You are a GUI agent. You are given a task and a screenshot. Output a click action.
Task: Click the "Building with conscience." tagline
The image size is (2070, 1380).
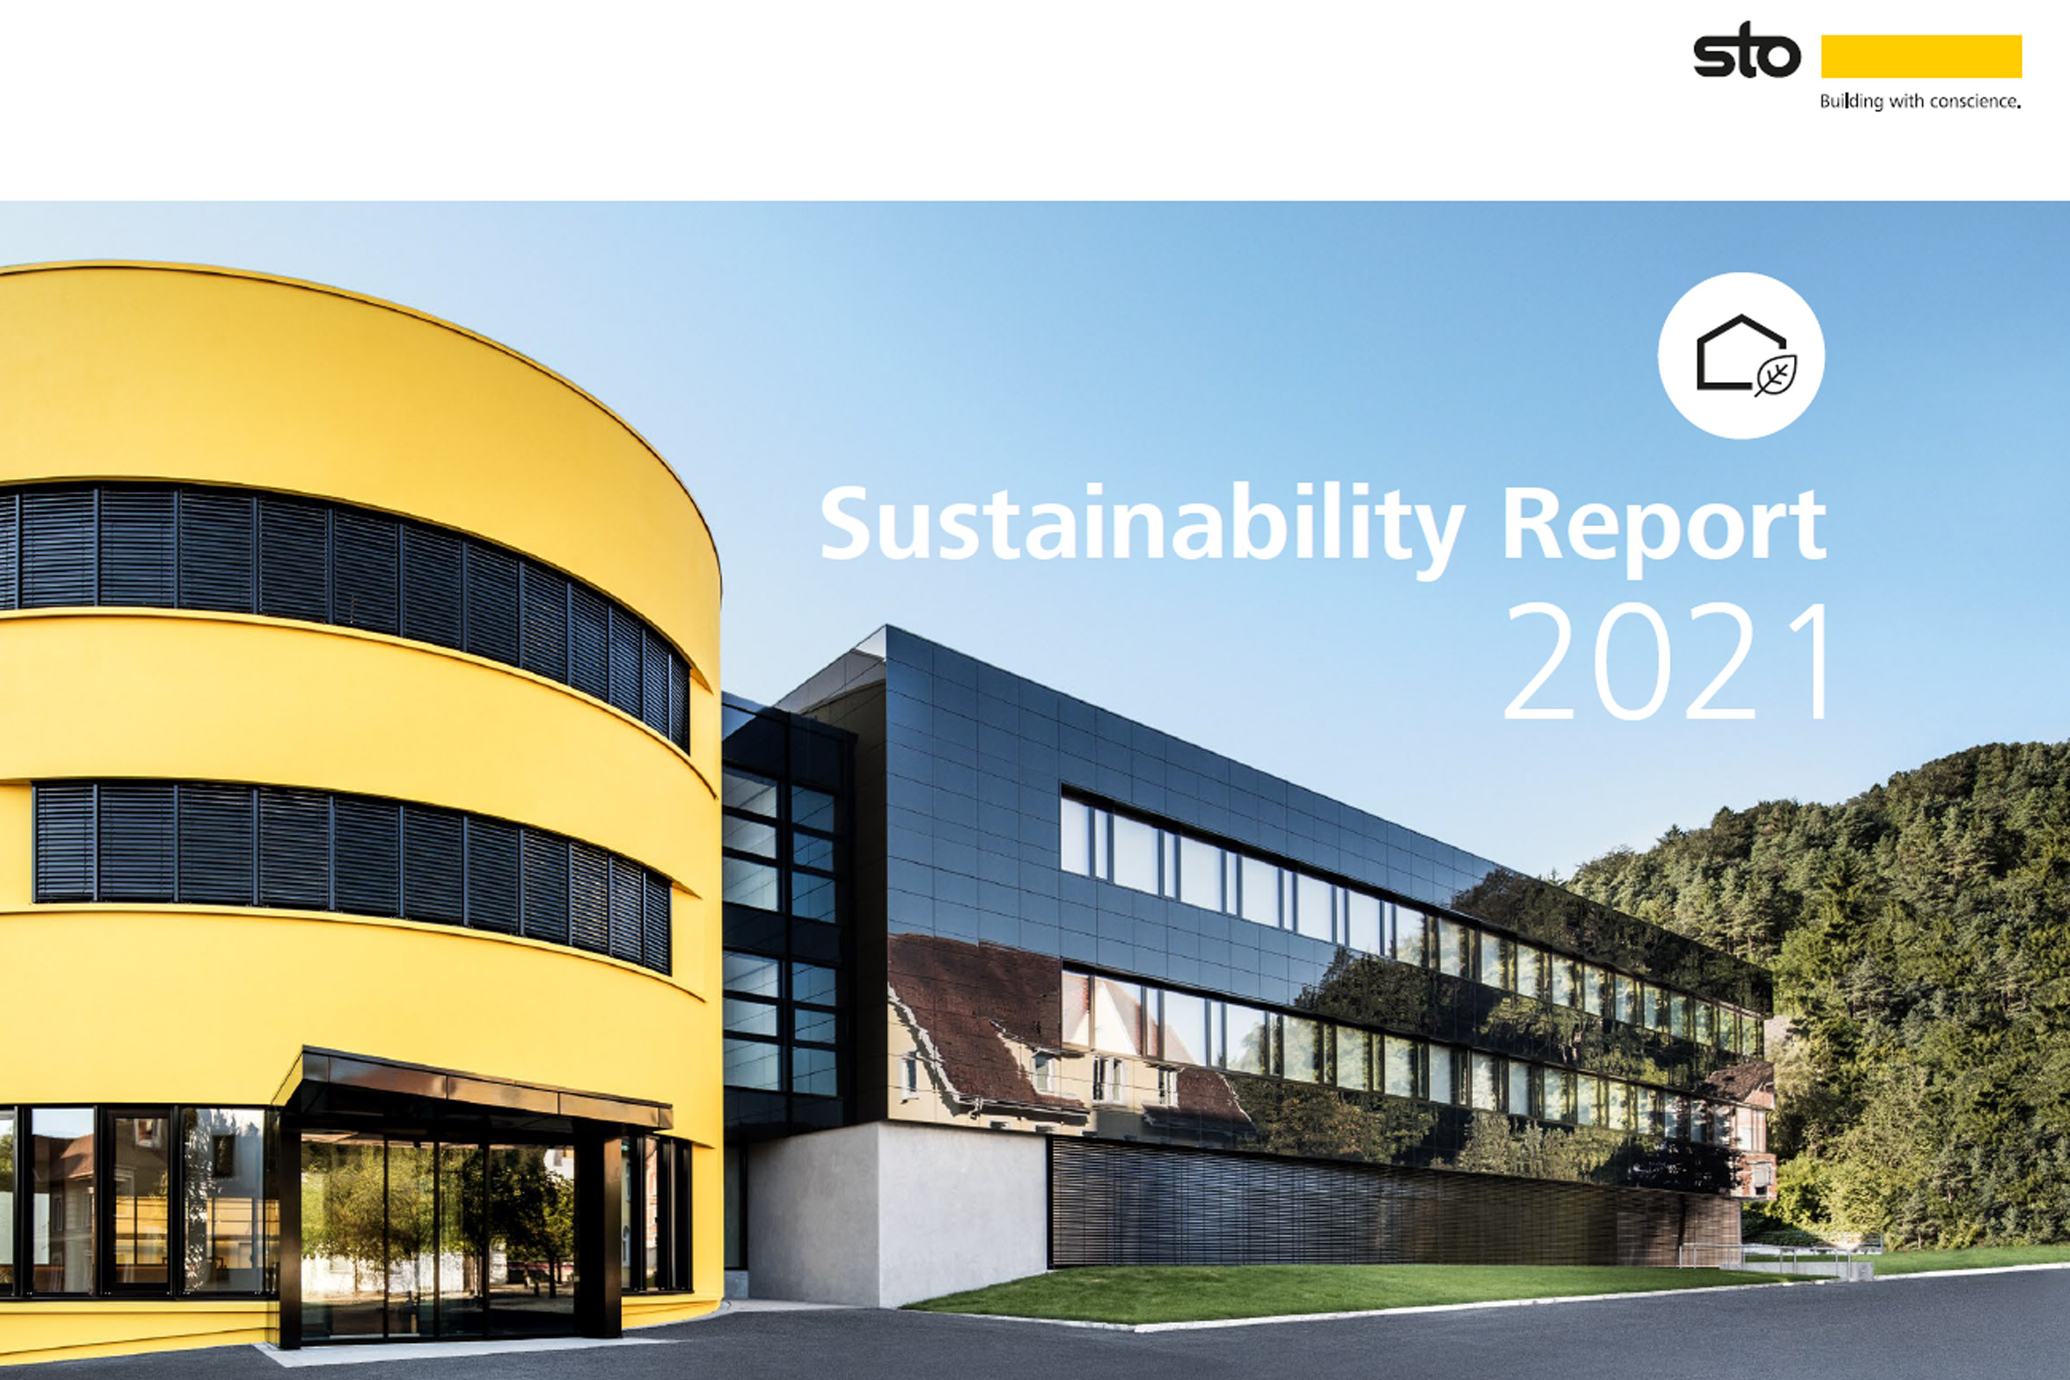[1920, 102]
